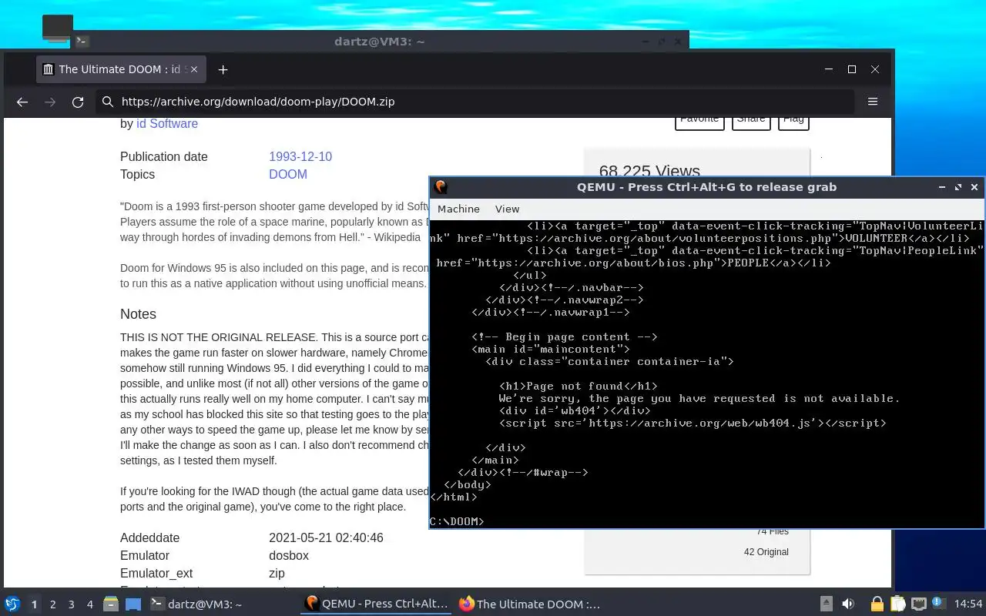986x616 pixels.
Task: Click the terminal icon in dartz@VM3 title bar
Action: click(82, 41)
